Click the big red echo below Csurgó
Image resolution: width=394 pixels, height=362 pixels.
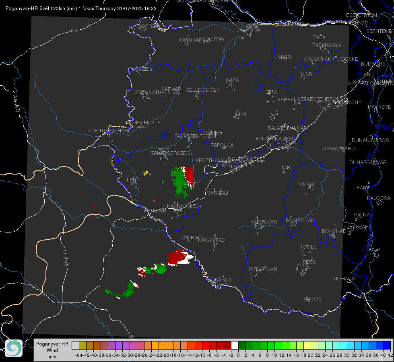[x=177, y=257]
